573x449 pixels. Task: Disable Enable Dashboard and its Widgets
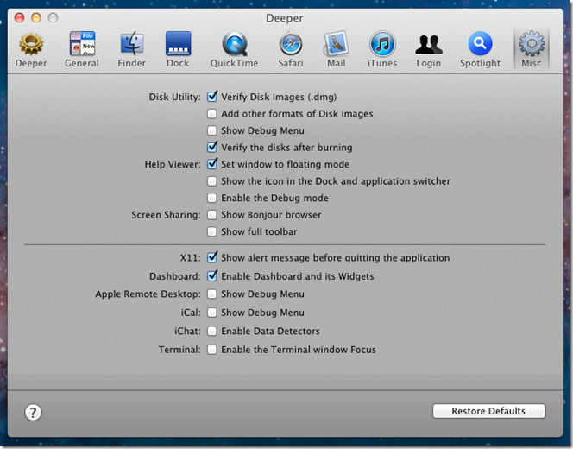point(212,276)
